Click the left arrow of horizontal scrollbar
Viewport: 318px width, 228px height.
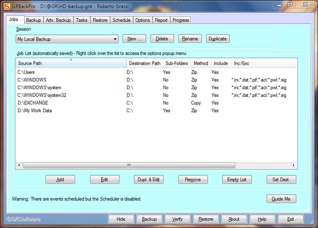pyautogui.click(x=19, y=165)
